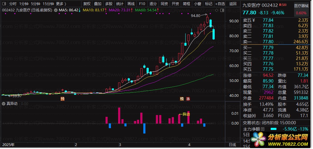Image resolution: width=313 pixels, height=149 pixels.
Task: Click the 最高 85.90 value
Action: click(x=268, y=81)
